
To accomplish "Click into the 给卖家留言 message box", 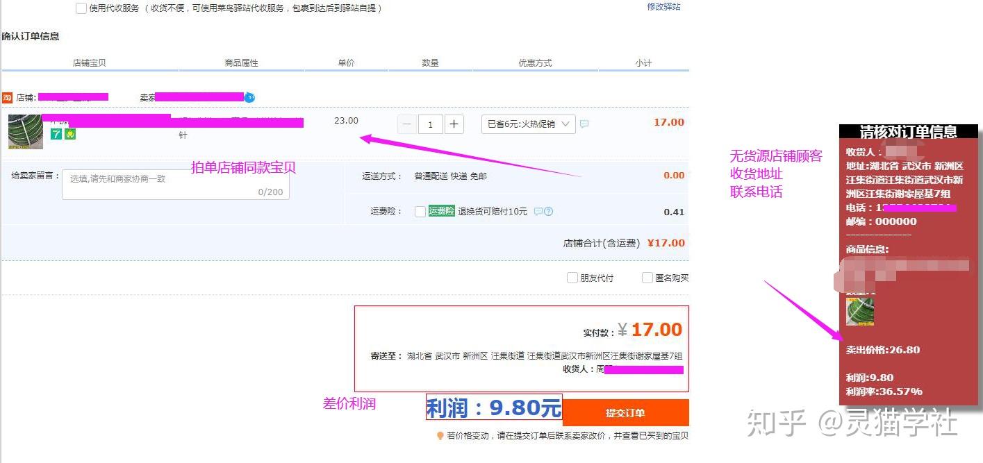I will (176, 184).
